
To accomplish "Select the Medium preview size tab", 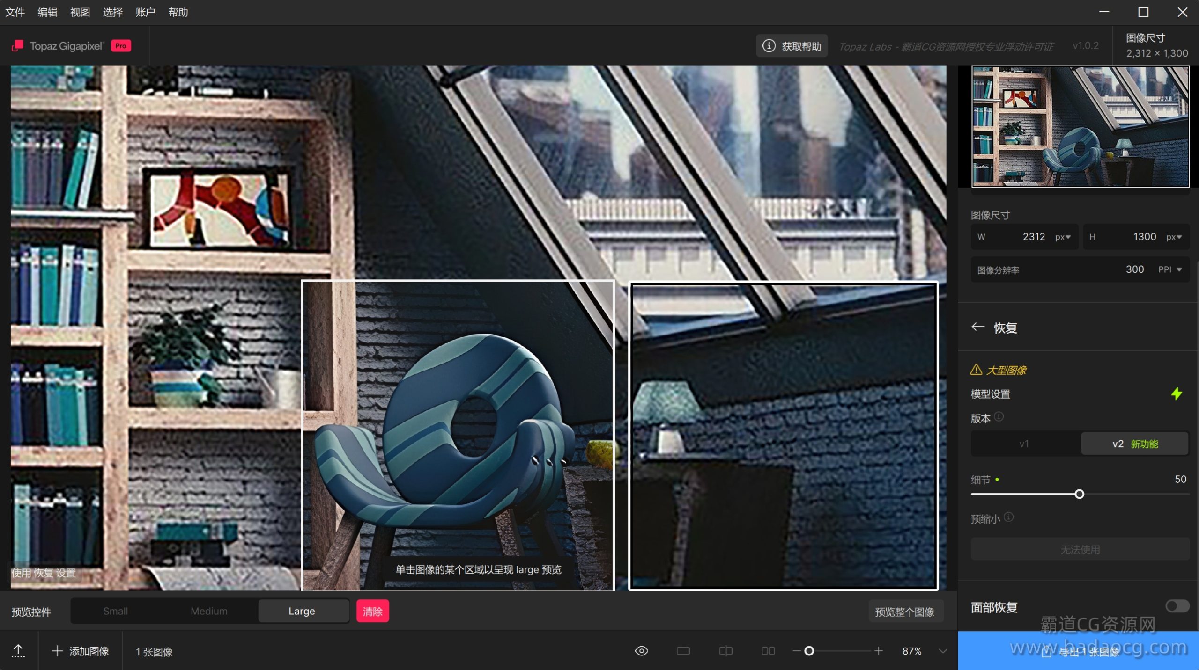I will pyautogui.click(x=209, y=611).
